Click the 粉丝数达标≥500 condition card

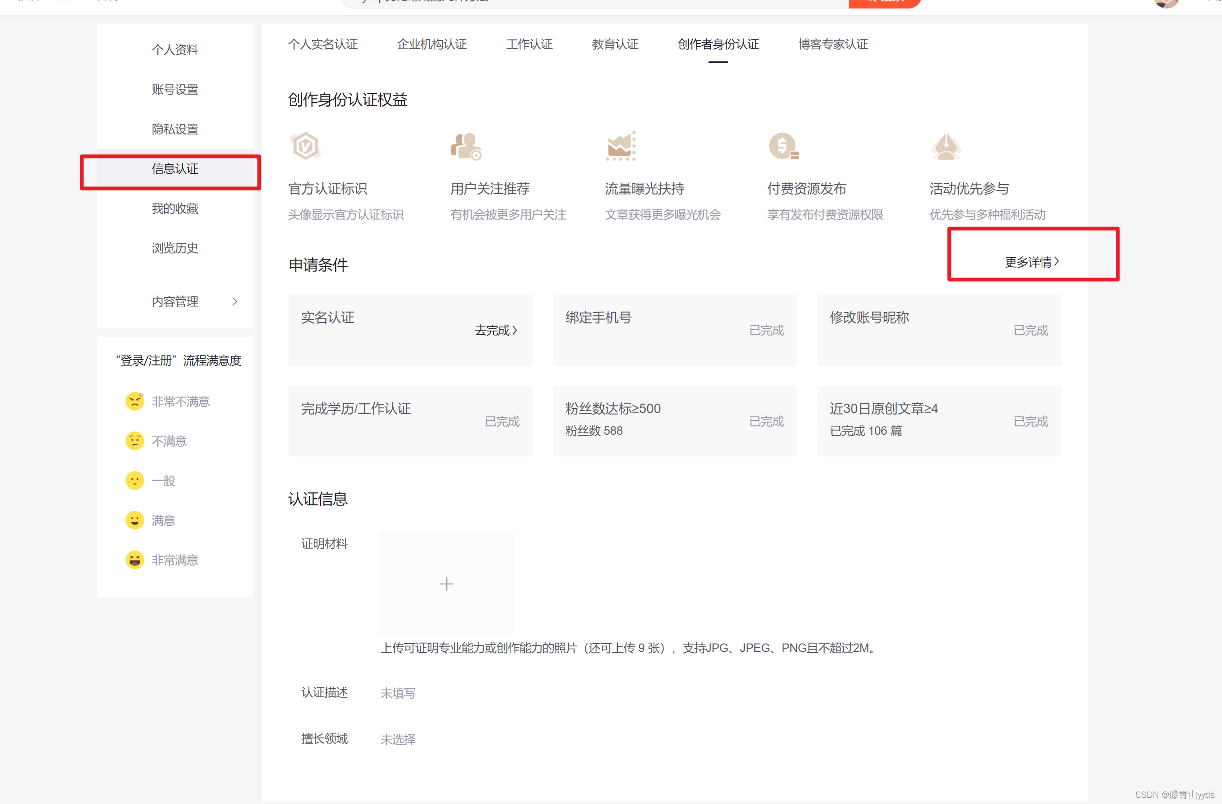coord(674,421)
